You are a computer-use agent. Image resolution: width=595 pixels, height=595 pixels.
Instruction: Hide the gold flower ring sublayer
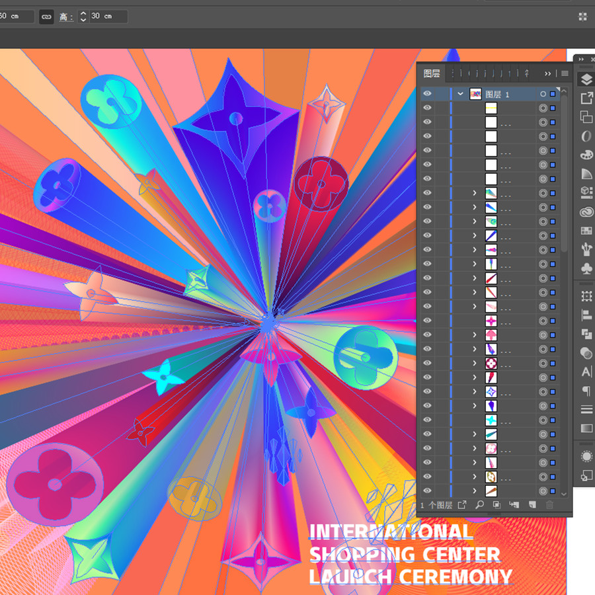pyautogui.click(x=427, y=477)
